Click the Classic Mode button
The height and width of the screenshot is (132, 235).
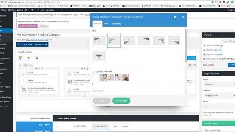point(27,44)
